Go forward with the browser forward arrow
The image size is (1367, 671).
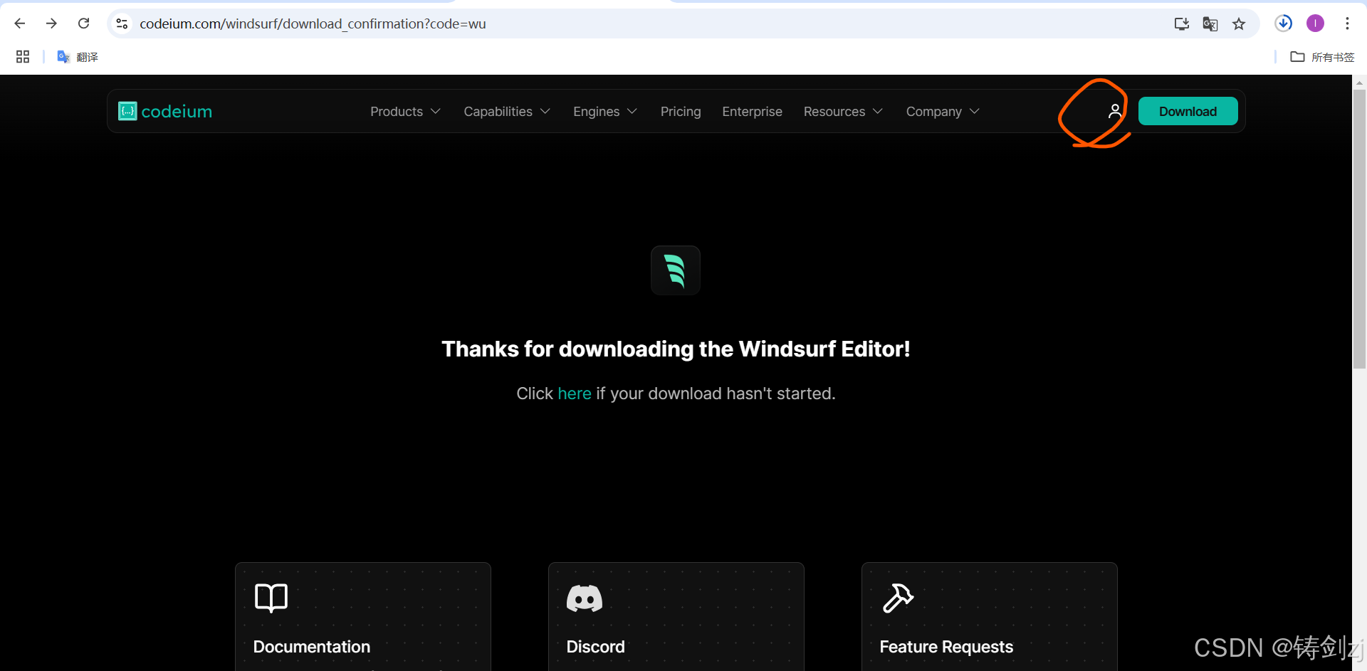(x=51, y=23)
